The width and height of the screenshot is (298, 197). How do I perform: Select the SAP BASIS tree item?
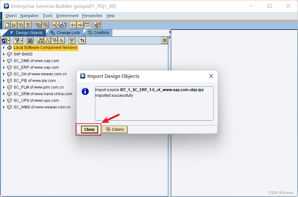coord(23,54)
